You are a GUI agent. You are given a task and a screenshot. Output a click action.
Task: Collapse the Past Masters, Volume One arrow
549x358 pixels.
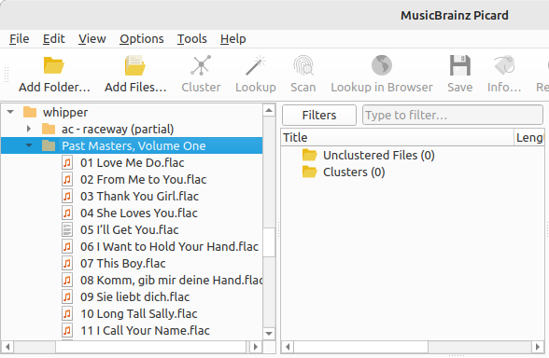coord(29,145)
